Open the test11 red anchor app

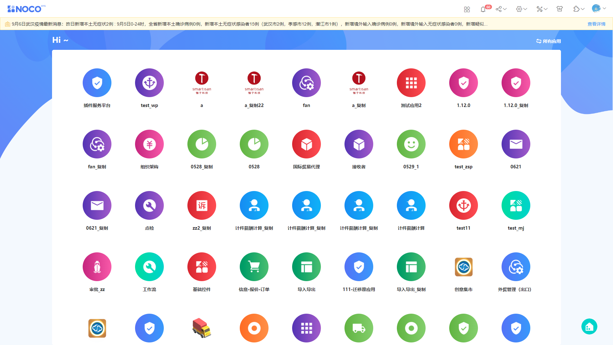tap(464, 205)
